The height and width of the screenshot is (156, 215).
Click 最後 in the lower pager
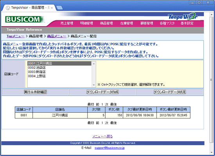pyautogui.click(x=113, y=123)
